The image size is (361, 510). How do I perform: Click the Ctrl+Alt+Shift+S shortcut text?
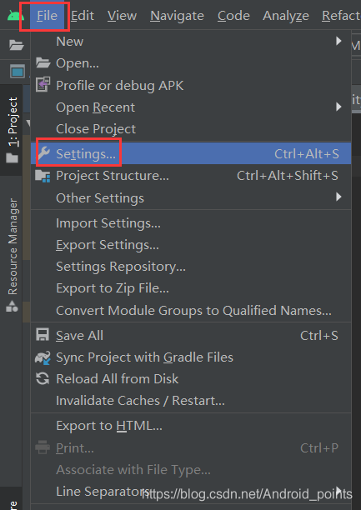[288, 176]
